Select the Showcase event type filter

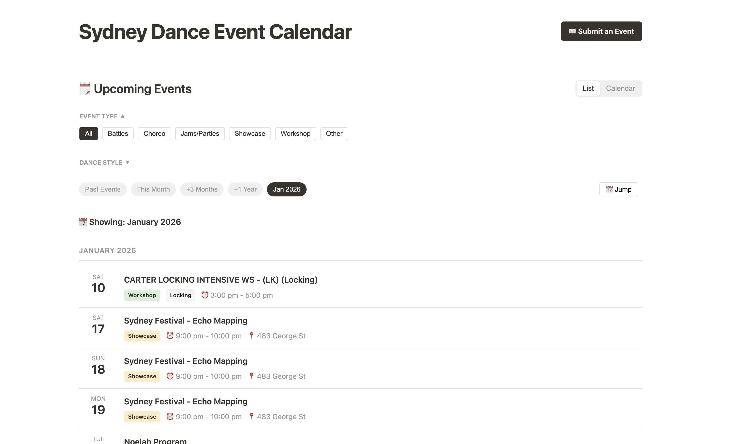coord(249,134)
